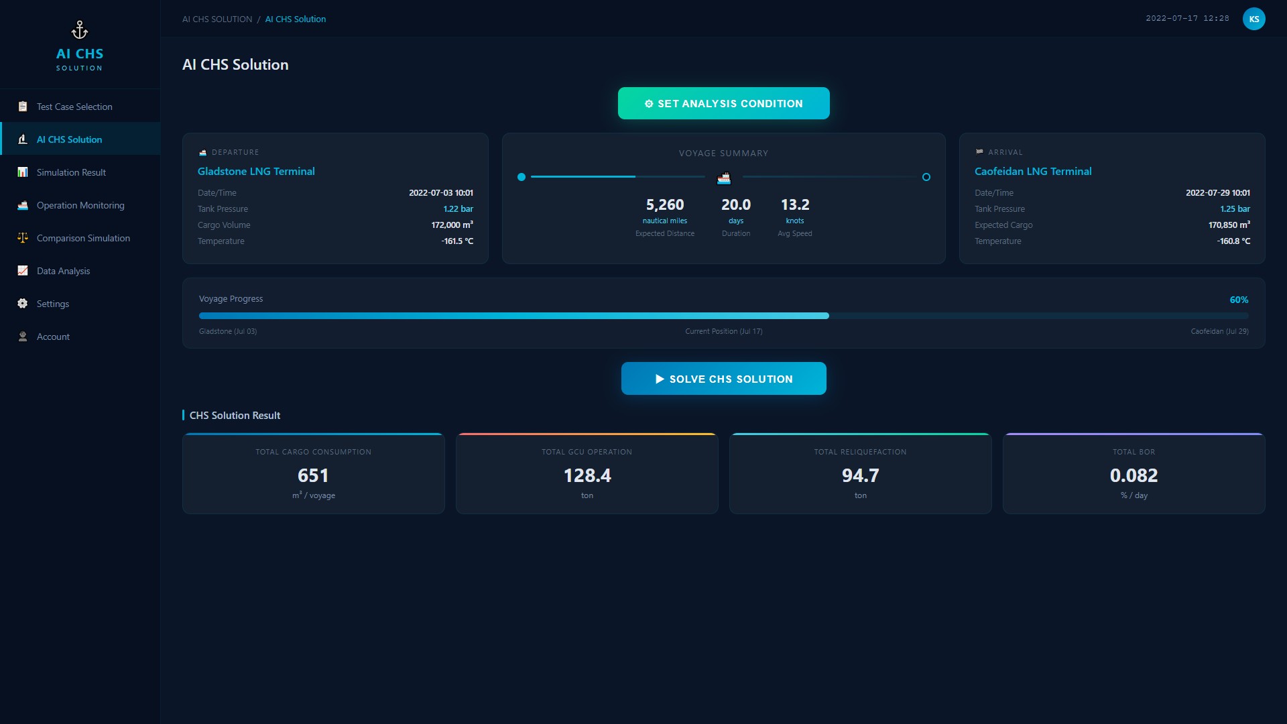Viewport: 1287px width, 724px height.
Task: Click the Settings gear icon
Action: 23,304
